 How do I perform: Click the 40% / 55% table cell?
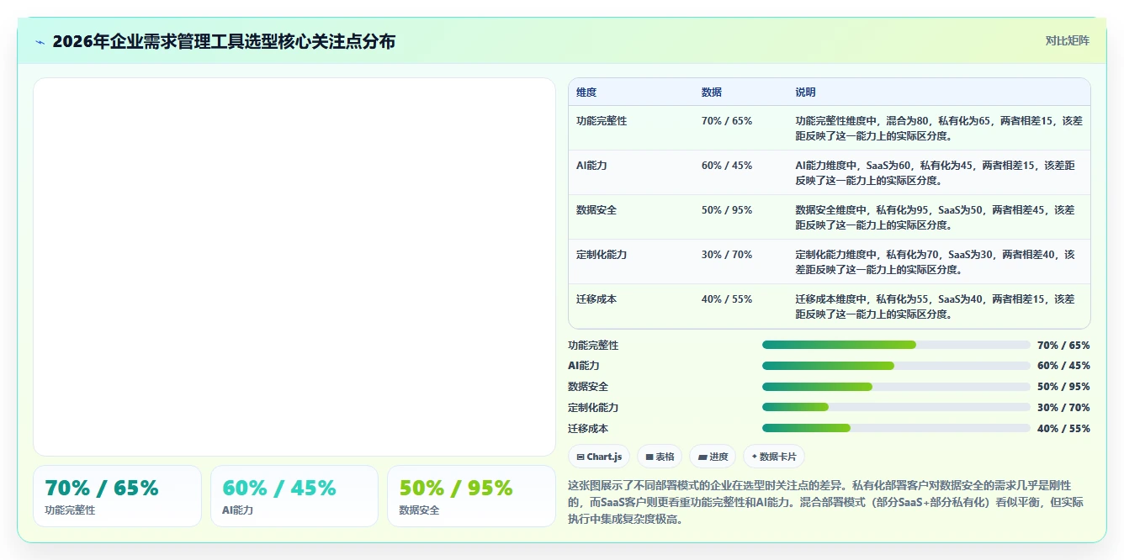727,299
